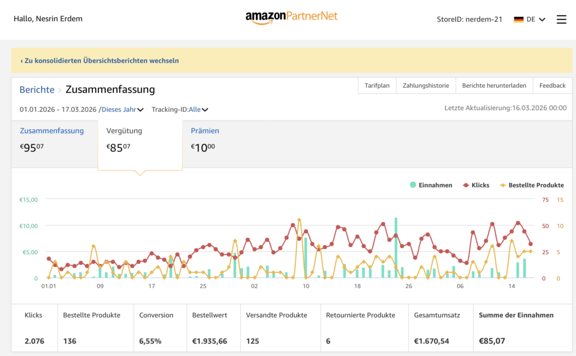Open Zahlungshistorie
Screen dimensions: 576x356
coord(426,85)
